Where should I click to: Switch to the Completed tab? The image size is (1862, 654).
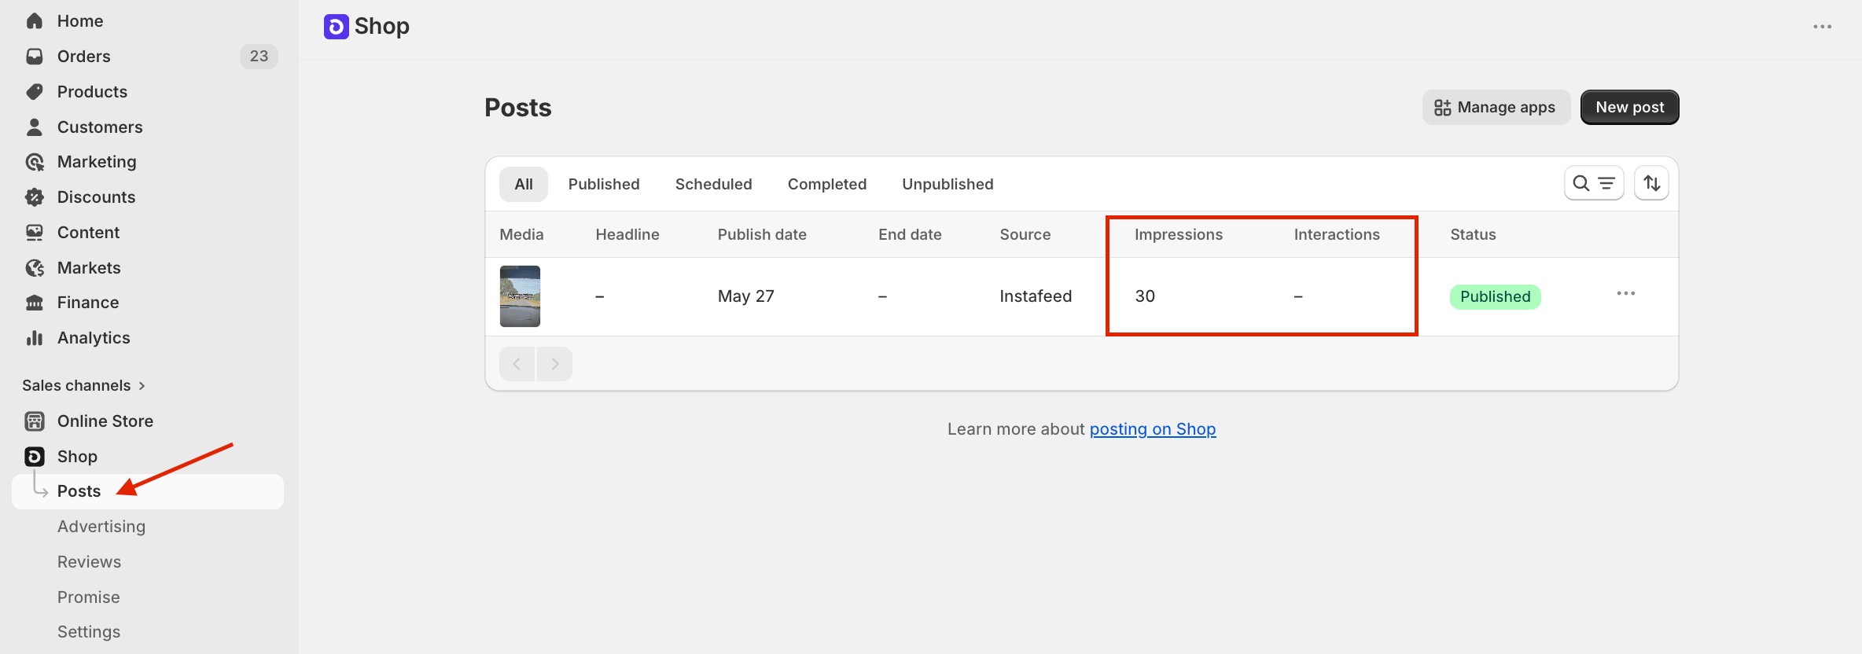pos(827,184)
